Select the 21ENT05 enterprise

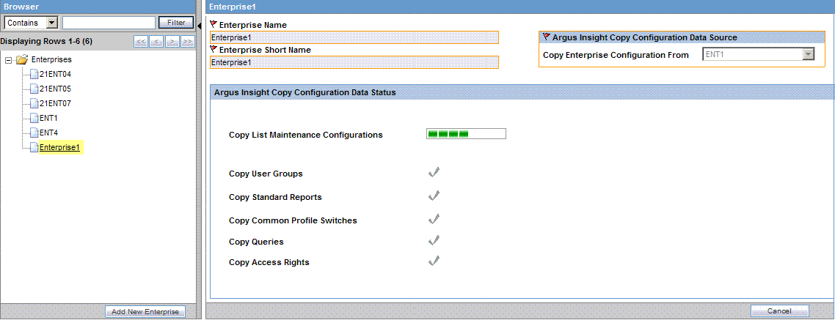coord(55,89)
